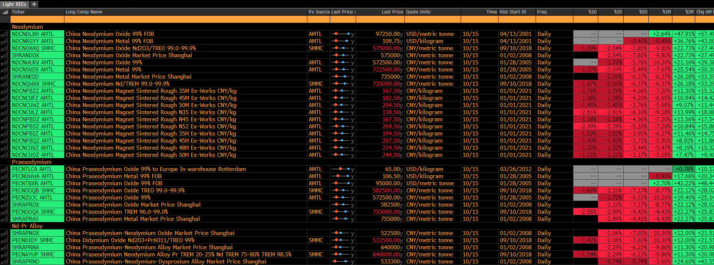This screenshot has height=265, width=714.
Task: Select the PECNZUJC AMTL ticker cell
Action: tap(37, 198)
